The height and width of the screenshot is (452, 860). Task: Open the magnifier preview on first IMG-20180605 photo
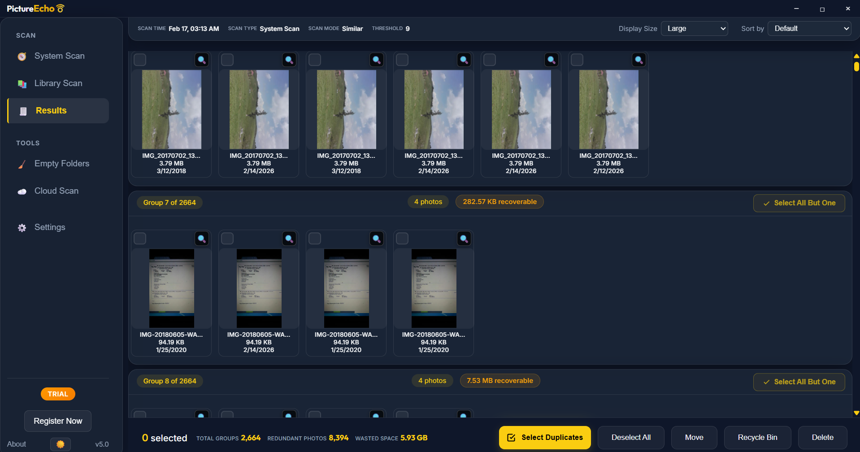click(x=202, y=238)
